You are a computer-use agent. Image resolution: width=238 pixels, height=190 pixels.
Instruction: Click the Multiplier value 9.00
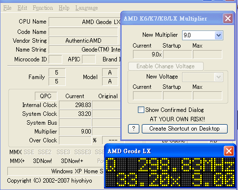click(75, 132)
